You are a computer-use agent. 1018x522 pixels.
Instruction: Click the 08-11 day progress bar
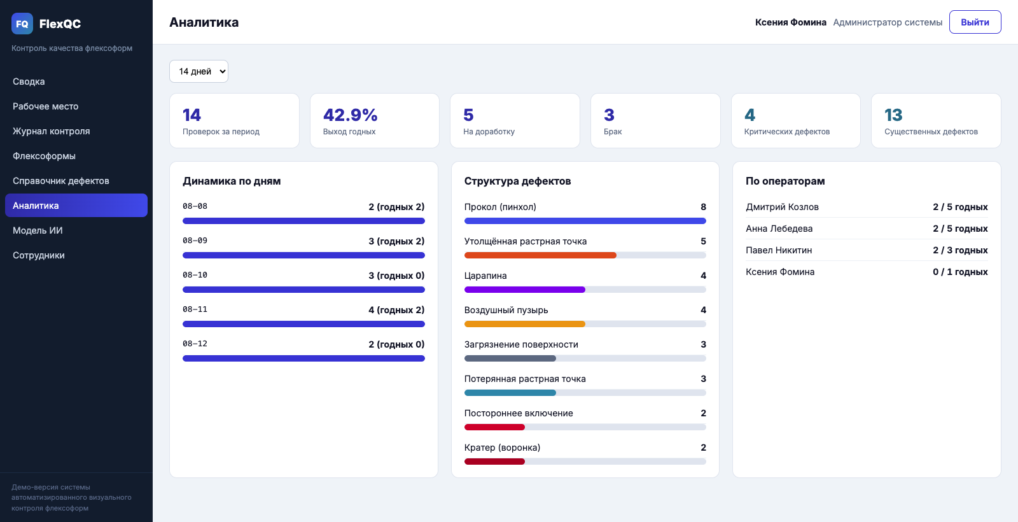pyautogui.click(x=303, y=324)
